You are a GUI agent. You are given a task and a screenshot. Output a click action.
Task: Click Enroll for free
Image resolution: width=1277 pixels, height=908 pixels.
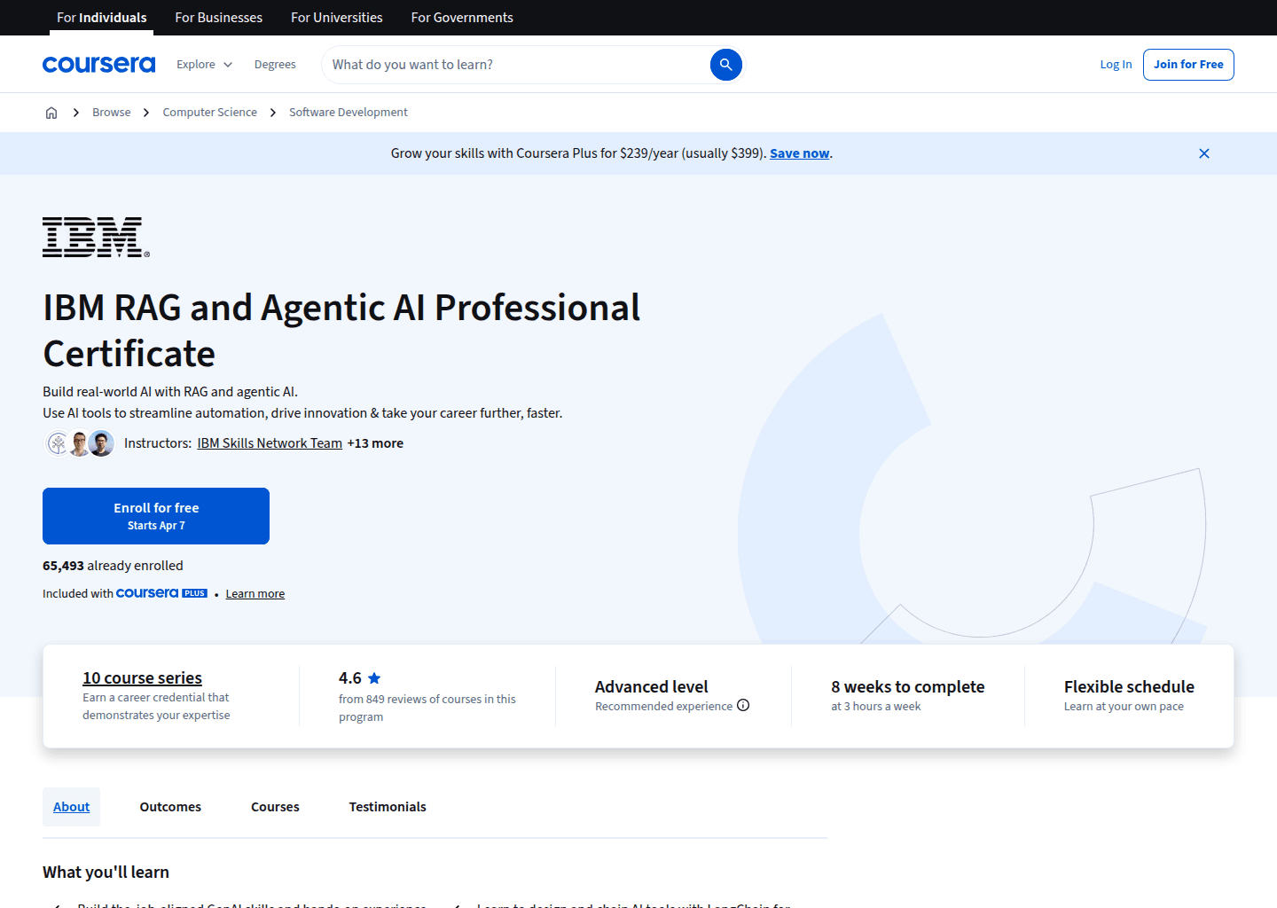tap(155, 515)
